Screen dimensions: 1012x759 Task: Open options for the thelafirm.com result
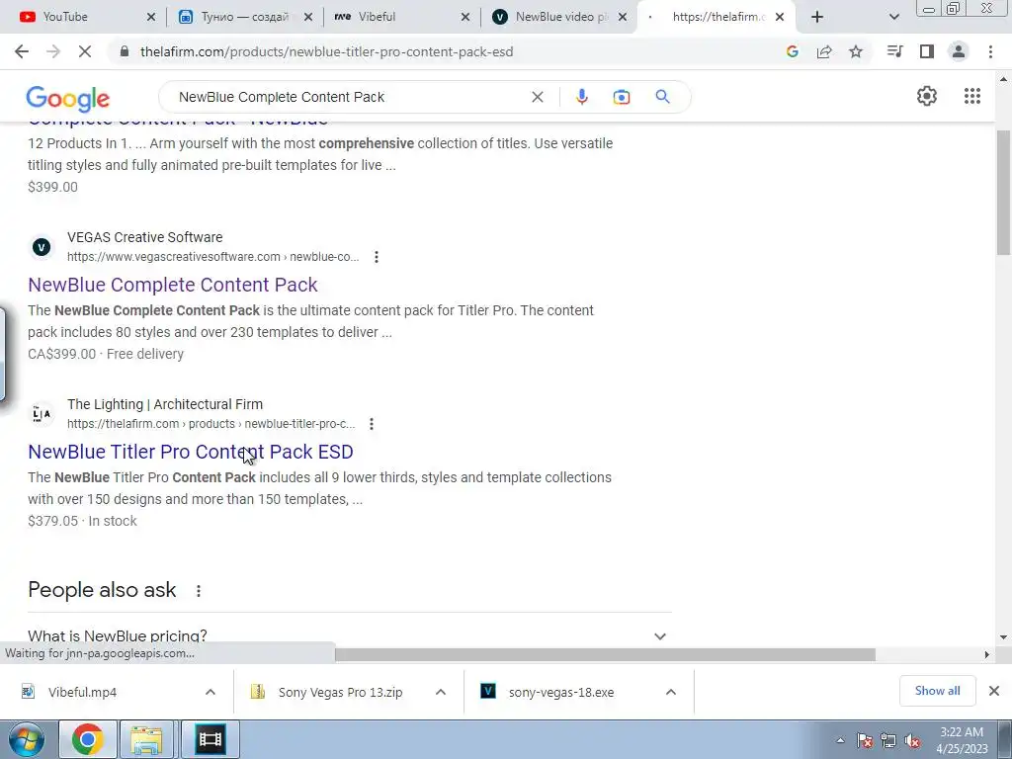(372, 424)
